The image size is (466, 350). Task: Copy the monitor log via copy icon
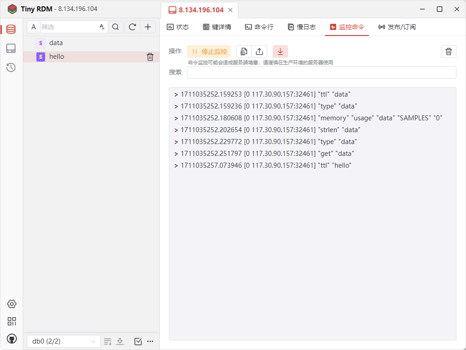click(x=244, y=51)
